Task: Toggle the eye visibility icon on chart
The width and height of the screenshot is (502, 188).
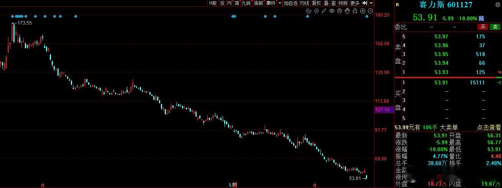Action: (332, 11)
